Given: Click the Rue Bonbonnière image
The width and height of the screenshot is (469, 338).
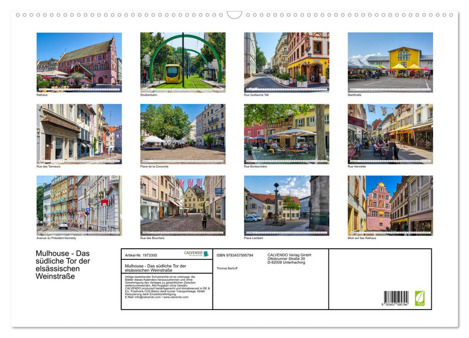Looking at the screenshot, I should (287, 134).
